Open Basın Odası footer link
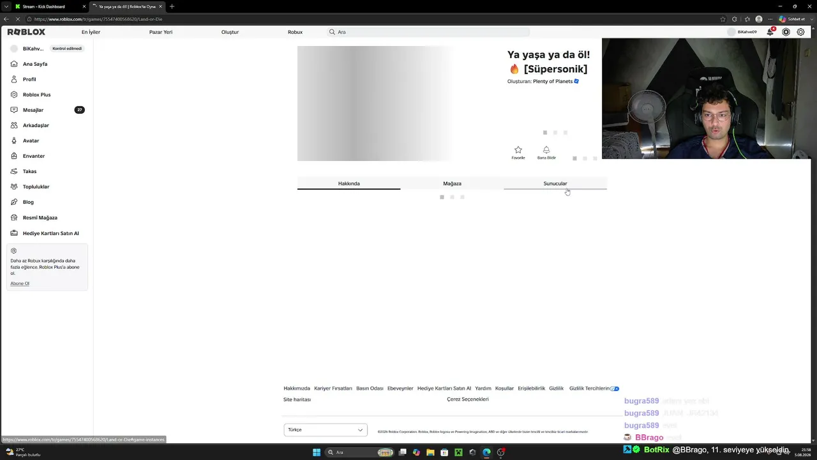Screen dimensions: 817x460 click(x=370, y=388)
